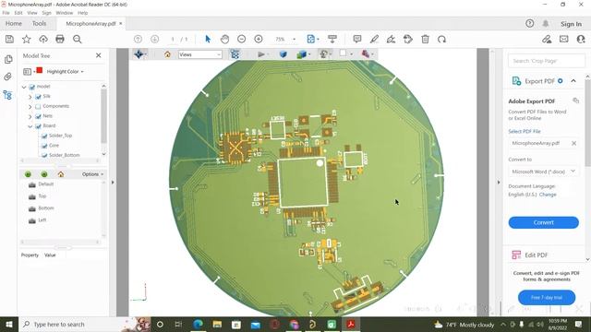Enable the Components checkbox
This screenshot has width=591, height=332.
point(38,107)
